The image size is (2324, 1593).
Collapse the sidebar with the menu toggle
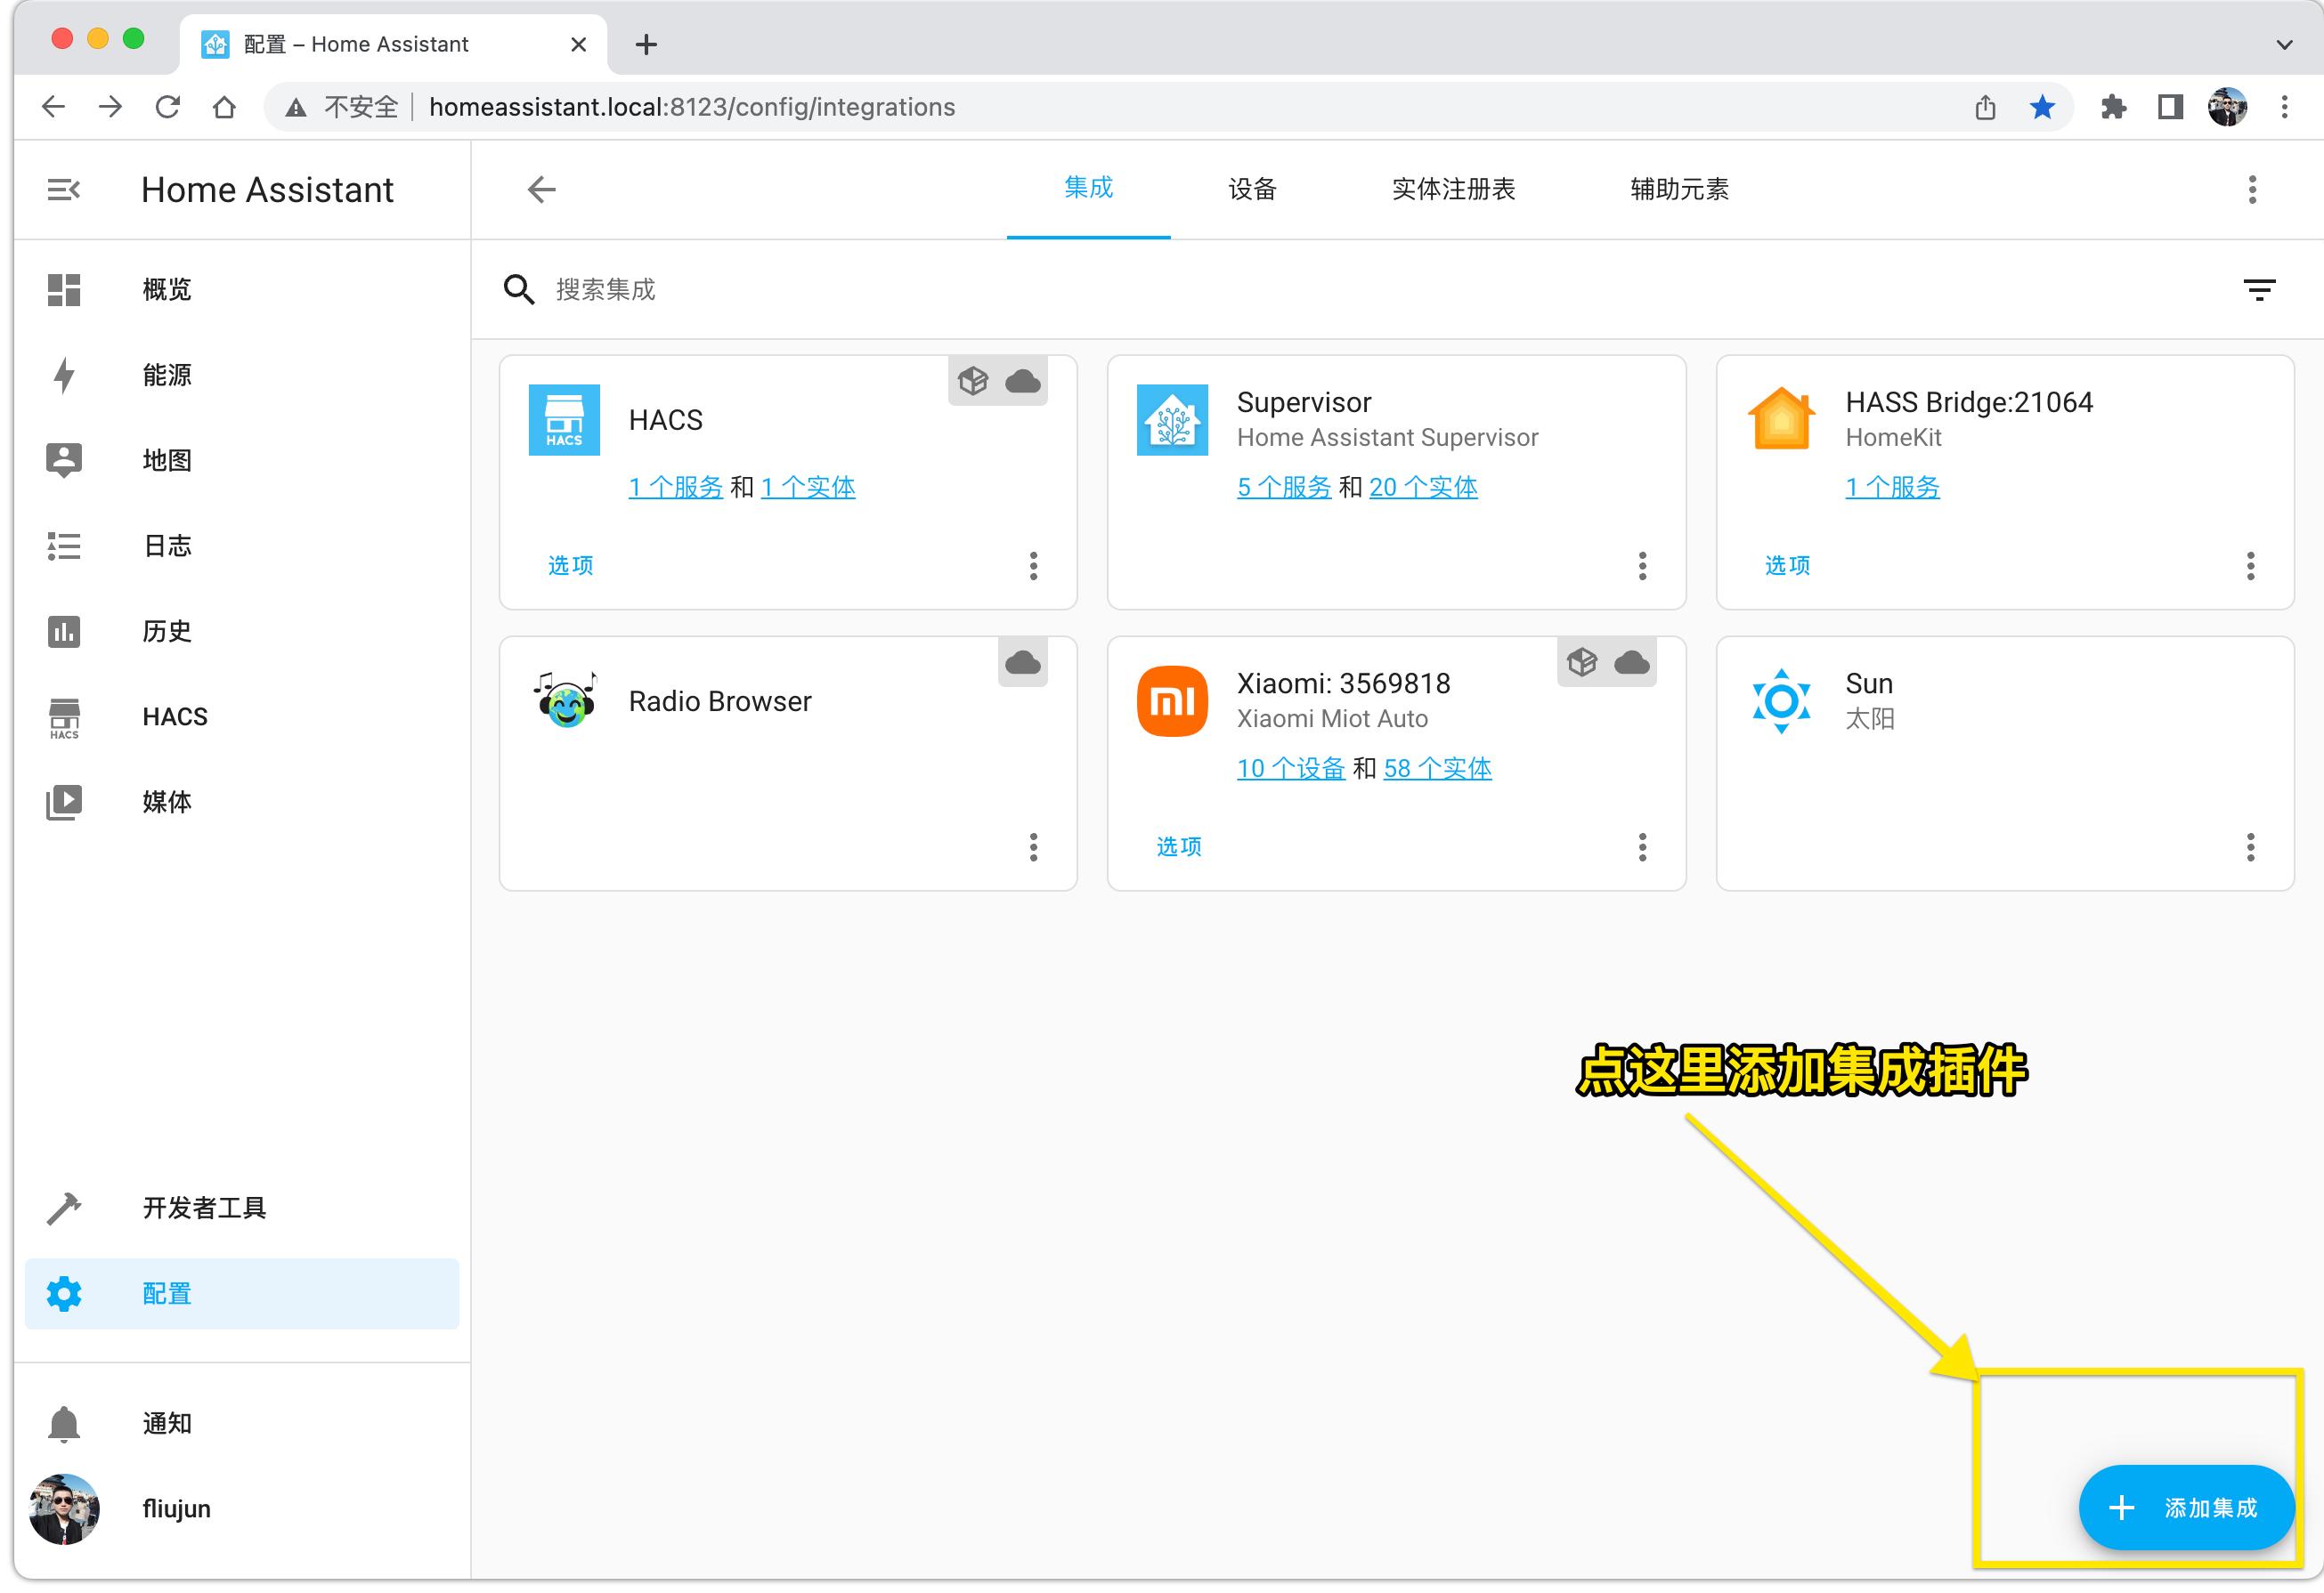coord(63,189)
